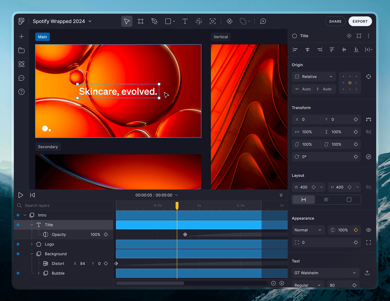This screenshot has height=301, width=390.
Task: Click the EXPORT button
Action: [360, 21]
